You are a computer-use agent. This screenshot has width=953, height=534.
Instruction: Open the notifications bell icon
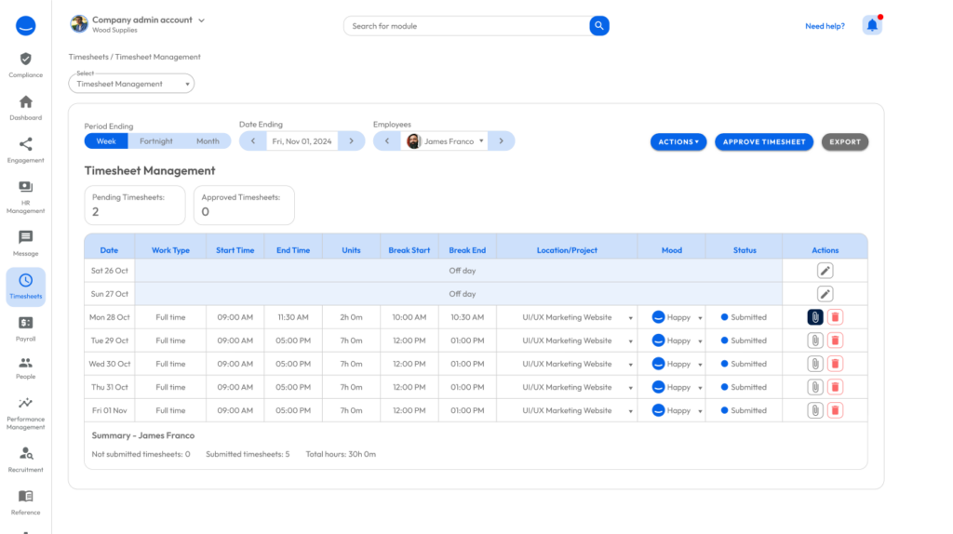[x=872, y=26]
